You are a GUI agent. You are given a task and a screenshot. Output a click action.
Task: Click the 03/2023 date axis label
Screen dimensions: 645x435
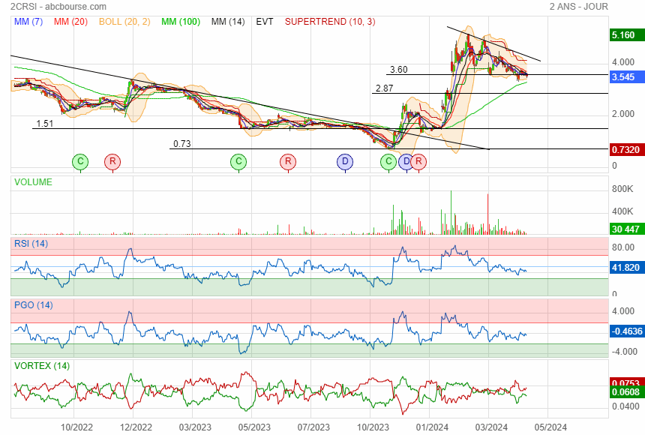(x=196, y=427)
